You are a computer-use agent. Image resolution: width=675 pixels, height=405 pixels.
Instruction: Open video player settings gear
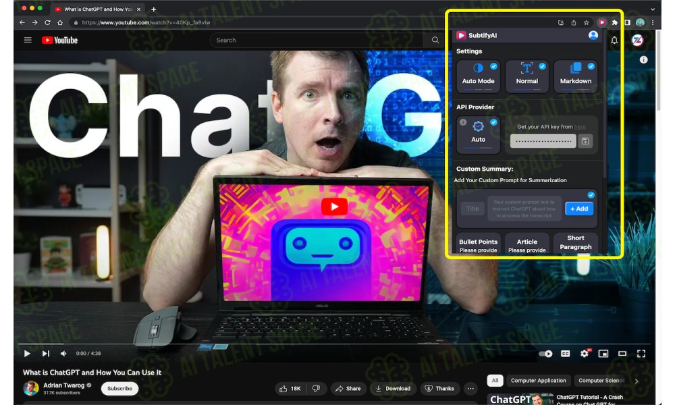tap(584, 353)
